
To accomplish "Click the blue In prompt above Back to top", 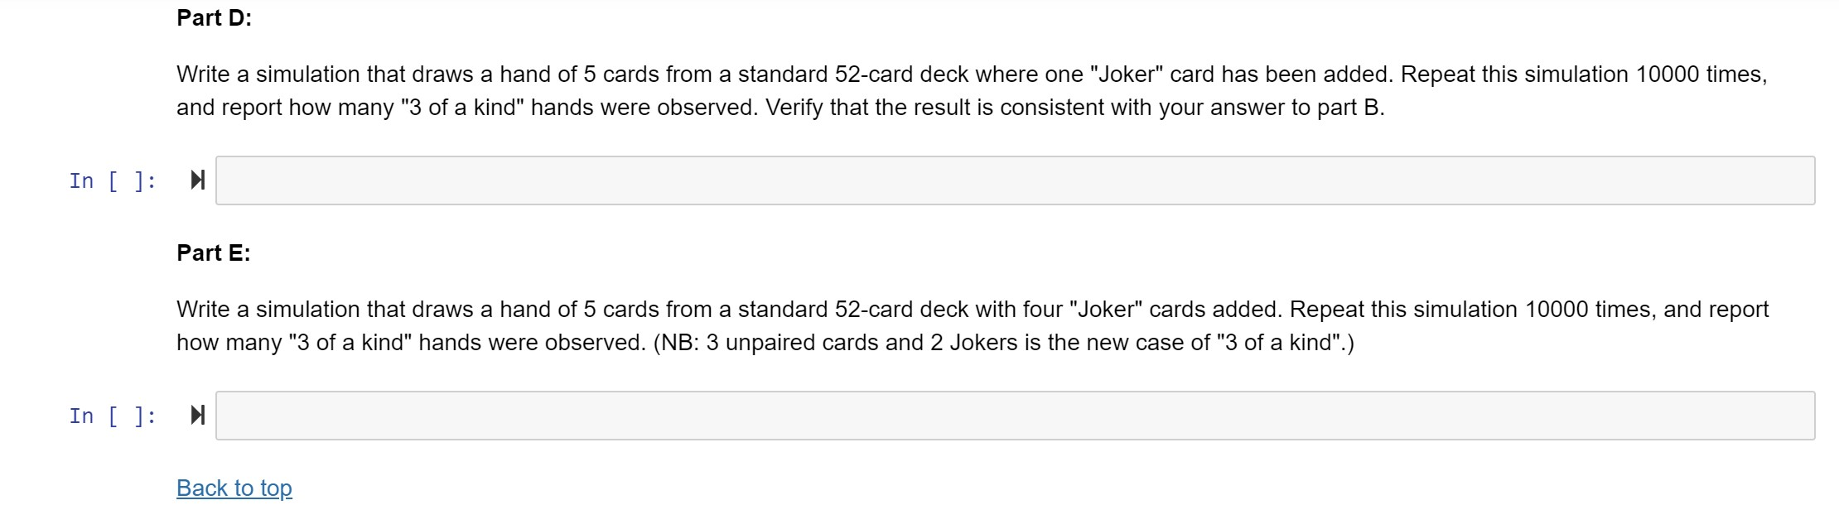I will pos(110,416).
